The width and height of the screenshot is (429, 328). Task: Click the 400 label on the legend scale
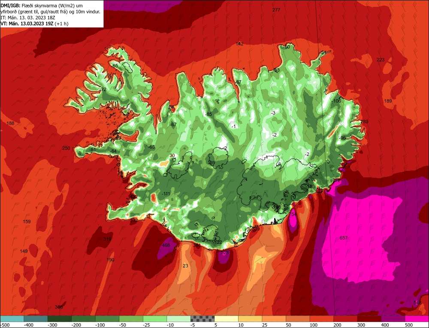[x=385, y=325]
